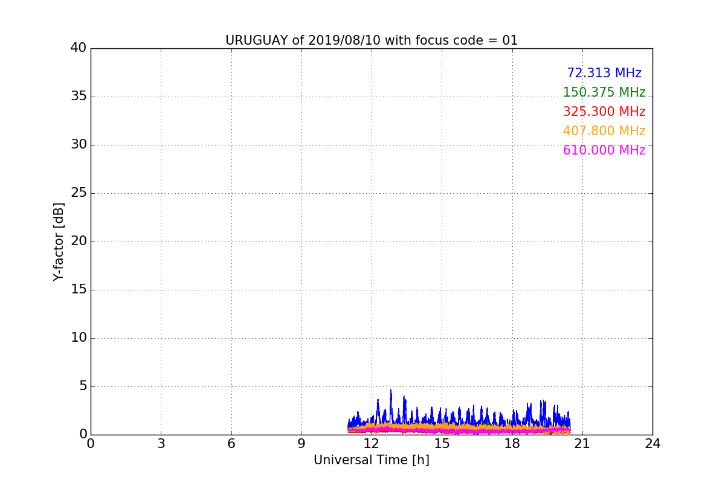Click the 3 tick on the time axis
Viewport: 725px width, 483px height.
tap(161, 444)
